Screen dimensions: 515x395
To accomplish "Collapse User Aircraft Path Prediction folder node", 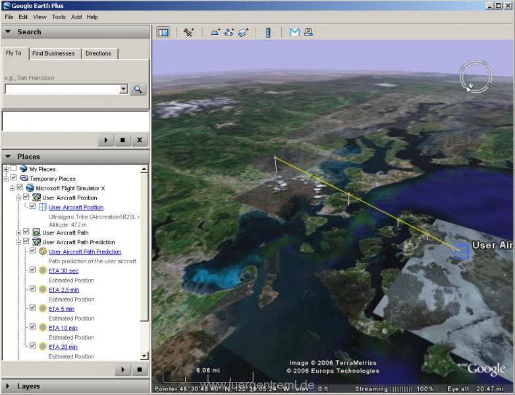I will click(x=18, y=242).
